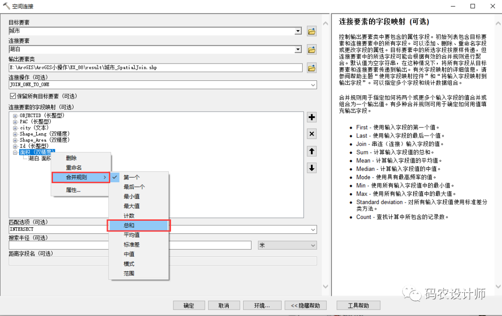Open the 匹配选项 INTERSECT dropdown
Screen dimensions: 502x316
point(313,230)
